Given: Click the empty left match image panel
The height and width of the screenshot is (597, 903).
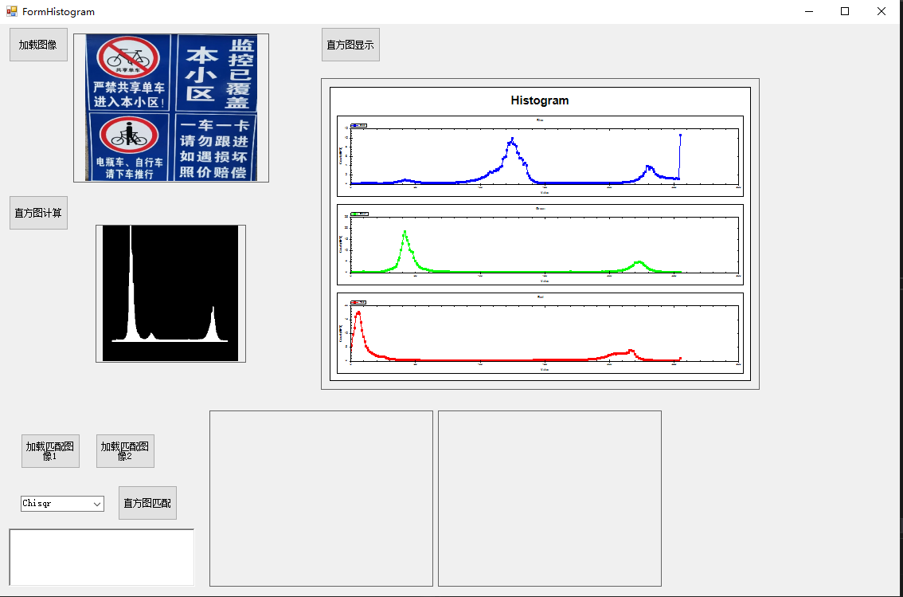Looking at the screenshot, I should (x=321, y=498).
